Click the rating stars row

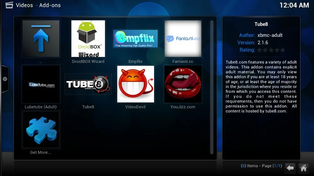coord(271,50)
